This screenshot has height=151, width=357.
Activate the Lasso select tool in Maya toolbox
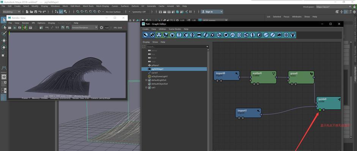pos(4,27)
